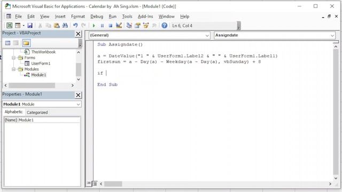Restore the inner code window

[329, 17]
